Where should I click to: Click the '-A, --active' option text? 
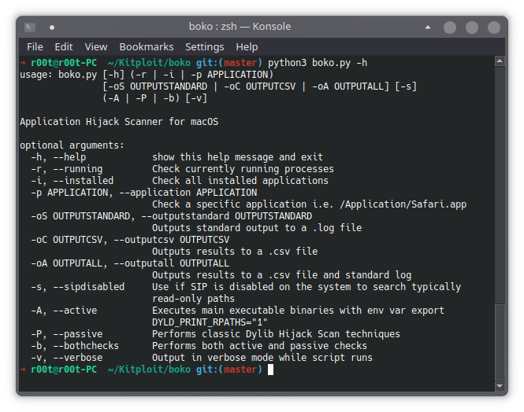point(64,311)
